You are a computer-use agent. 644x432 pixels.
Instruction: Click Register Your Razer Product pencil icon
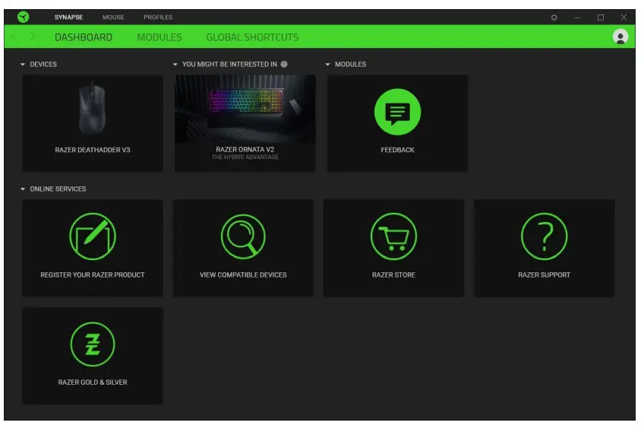click(x=93, y=237)
